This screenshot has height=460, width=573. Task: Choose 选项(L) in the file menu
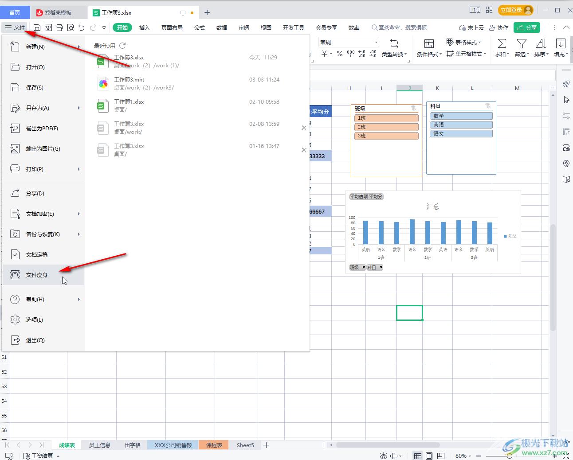tap(43, 320)
